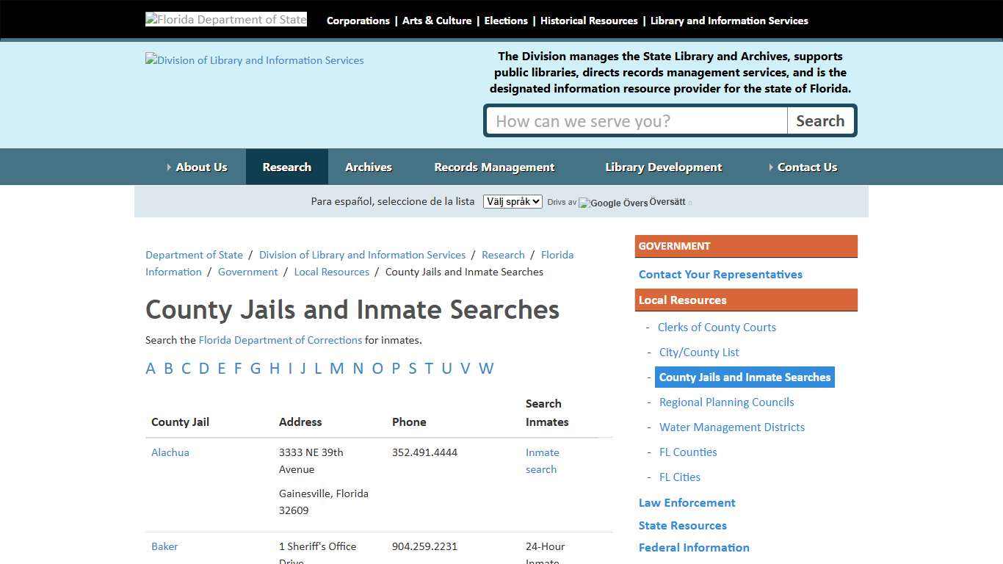Image resolution: width=1003 pixels, height=564 pixels.
Task: Open the Library Development section
Action: (663, 167)
